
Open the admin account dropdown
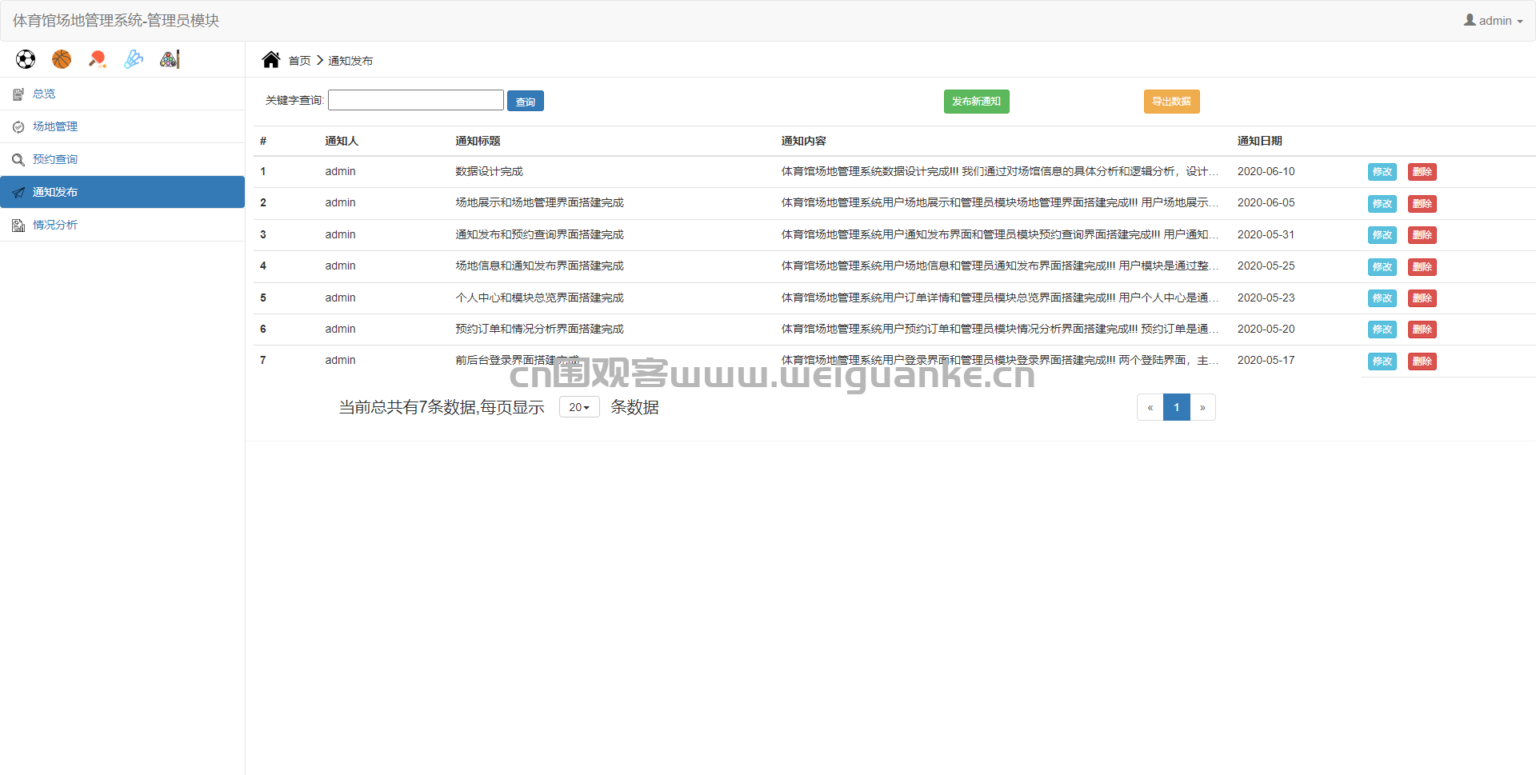pos(1494,21)
